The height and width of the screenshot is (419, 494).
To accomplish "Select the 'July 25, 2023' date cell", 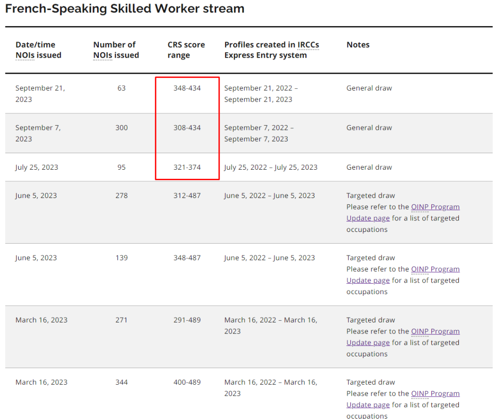I will pos(37,167).
